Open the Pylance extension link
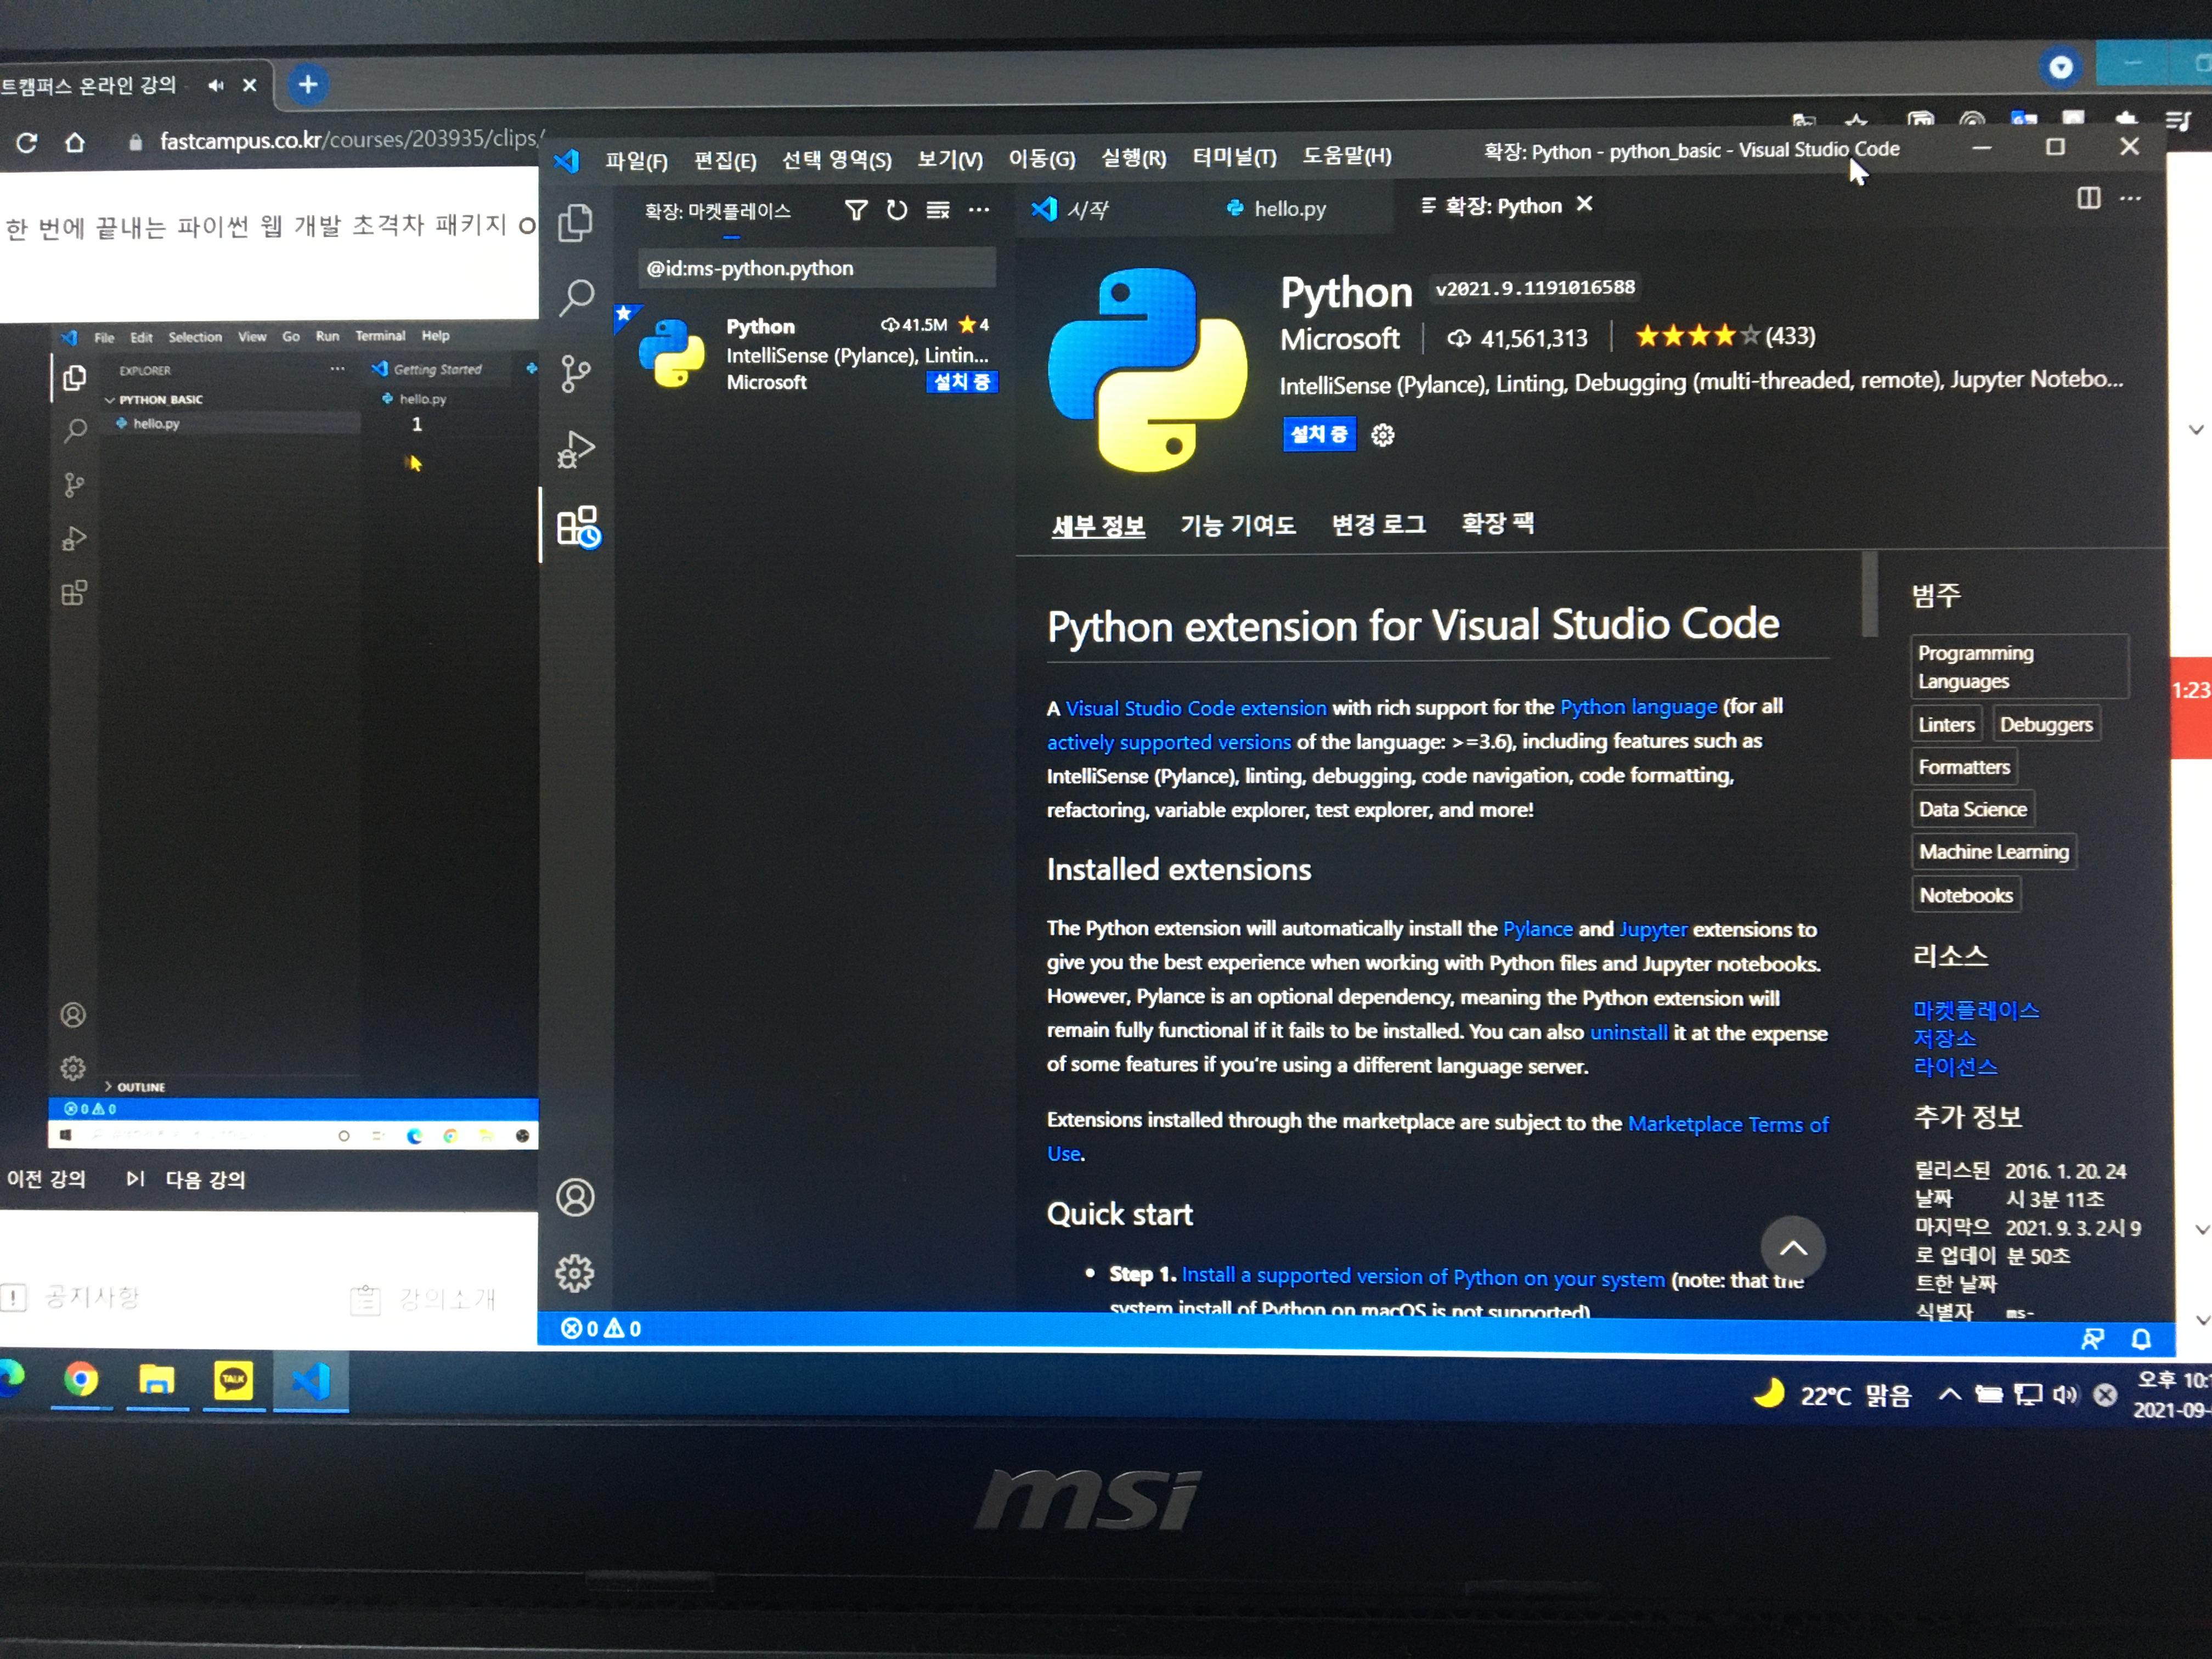2212x1659 pixels. click(1537, 929)
